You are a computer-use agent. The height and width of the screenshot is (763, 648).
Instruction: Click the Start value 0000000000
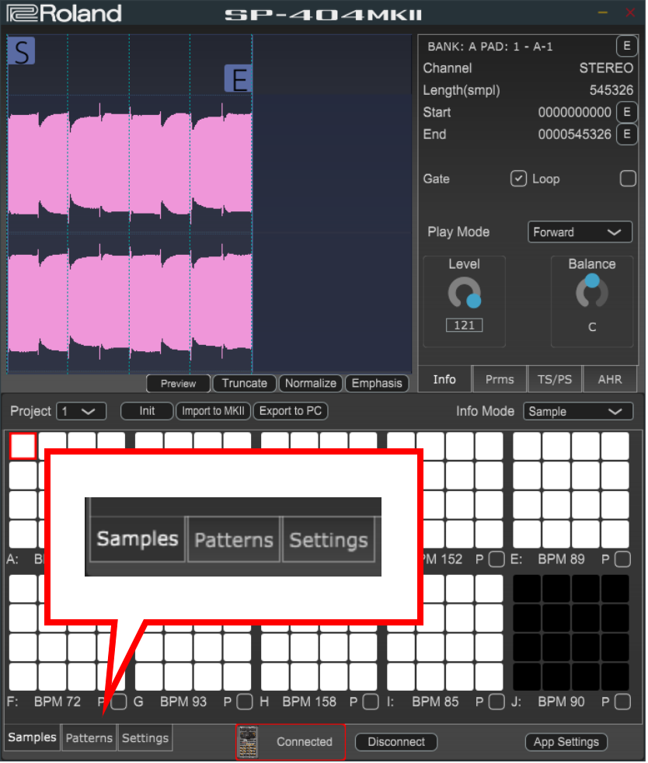pyautogui.click(x=576, y=113)
